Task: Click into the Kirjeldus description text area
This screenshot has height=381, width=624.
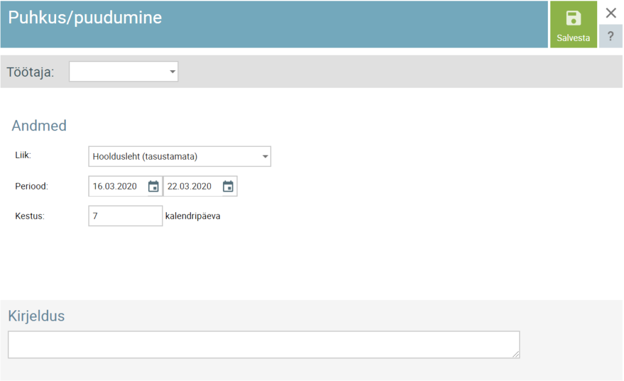Action: tap(262, 344)
